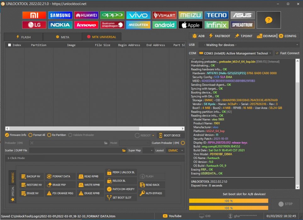The image size is (303, 220).
Task: Pick the Vsmart brand logo
Action: point(165,15)
